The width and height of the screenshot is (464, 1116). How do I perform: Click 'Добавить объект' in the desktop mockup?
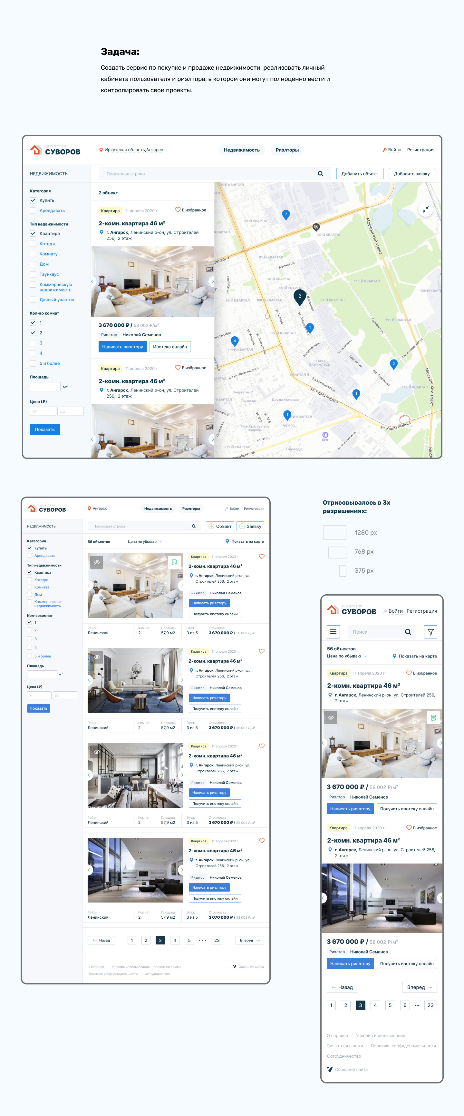tap(360, 174)
